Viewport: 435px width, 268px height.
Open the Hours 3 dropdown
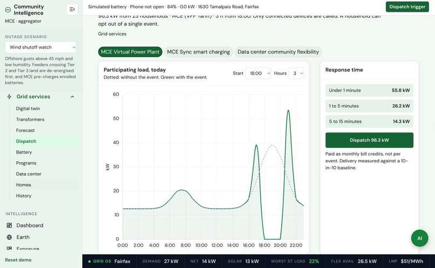coord(296,73)
